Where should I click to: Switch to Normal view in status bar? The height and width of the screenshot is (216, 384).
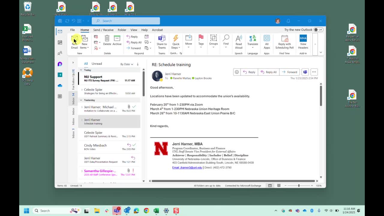[270, 186]
